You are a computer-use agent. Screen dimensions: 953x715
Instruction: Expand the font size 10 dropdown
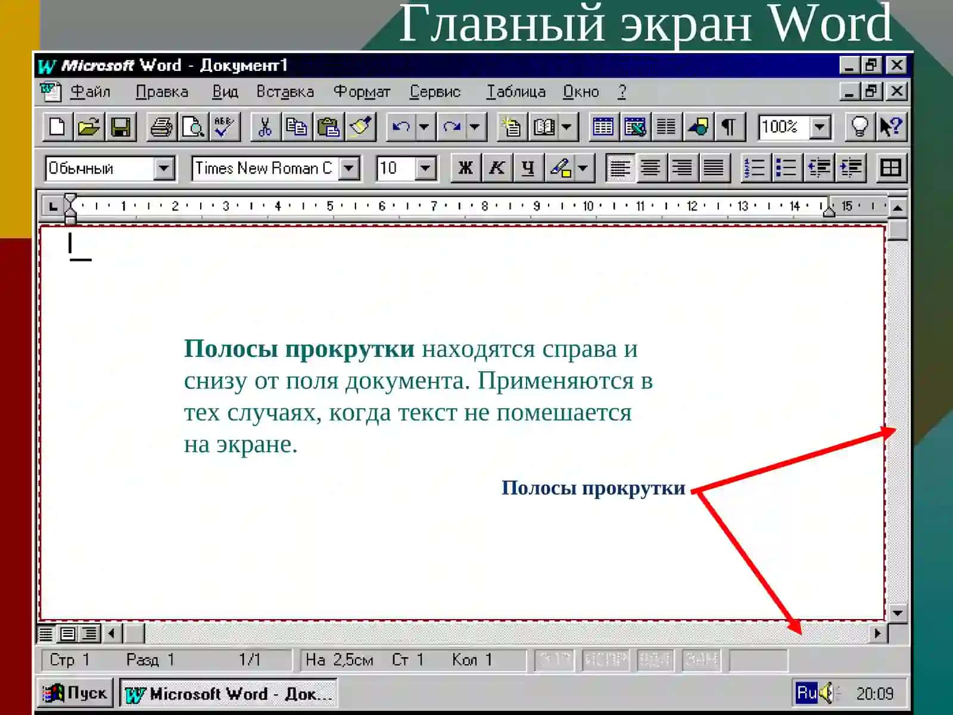(x=425, y=168)
